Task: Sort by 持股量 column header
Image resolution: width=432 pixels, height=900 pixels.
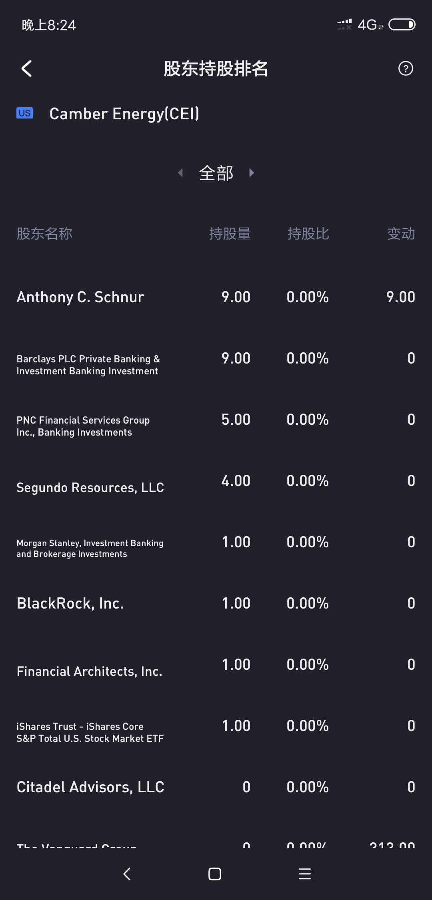Action: [x=230, y=233]
